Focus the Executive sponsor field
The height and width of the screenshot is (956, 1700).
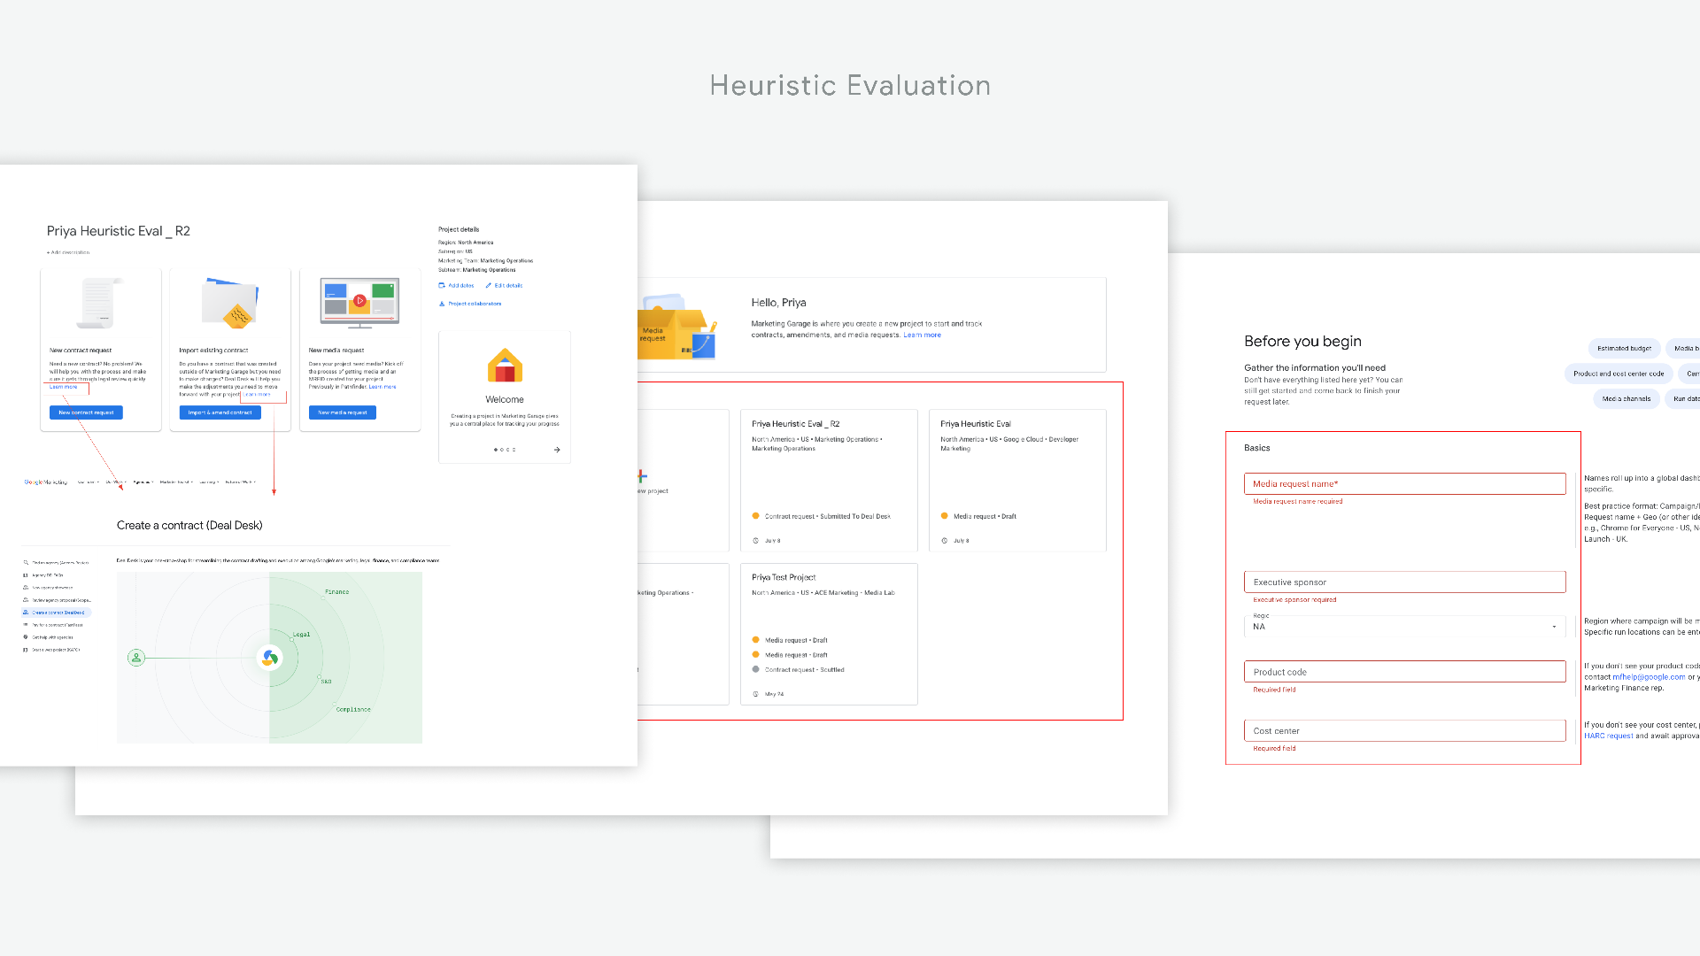tap(1404, 582)
